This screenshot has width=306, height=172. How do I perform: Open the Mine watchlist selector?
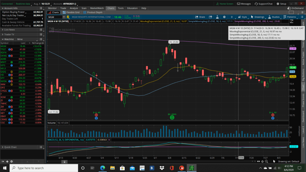pos(20,39)
